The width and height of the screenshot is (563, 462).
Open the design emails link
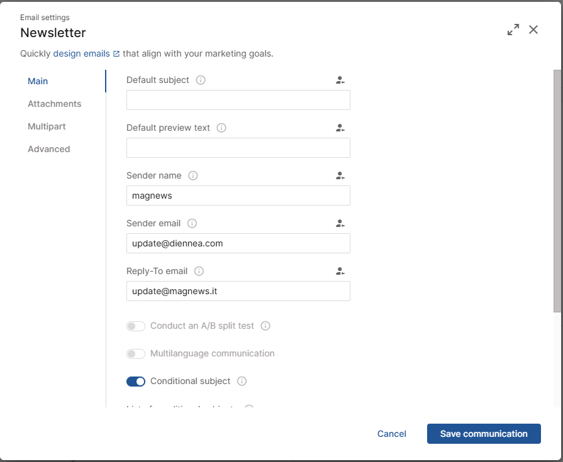(82, 53)
